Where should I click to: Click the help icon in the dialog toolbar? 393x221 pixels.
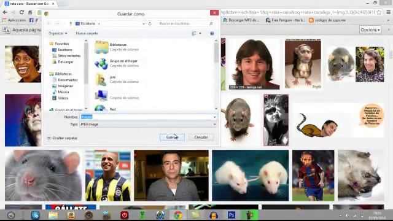point(212,33)
